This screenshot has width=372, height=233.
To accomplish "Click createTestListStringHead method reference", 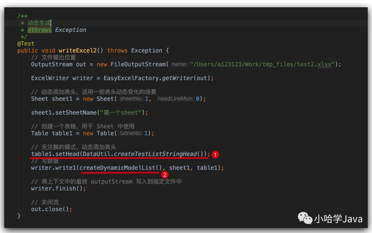I will [x=155, y=154].
